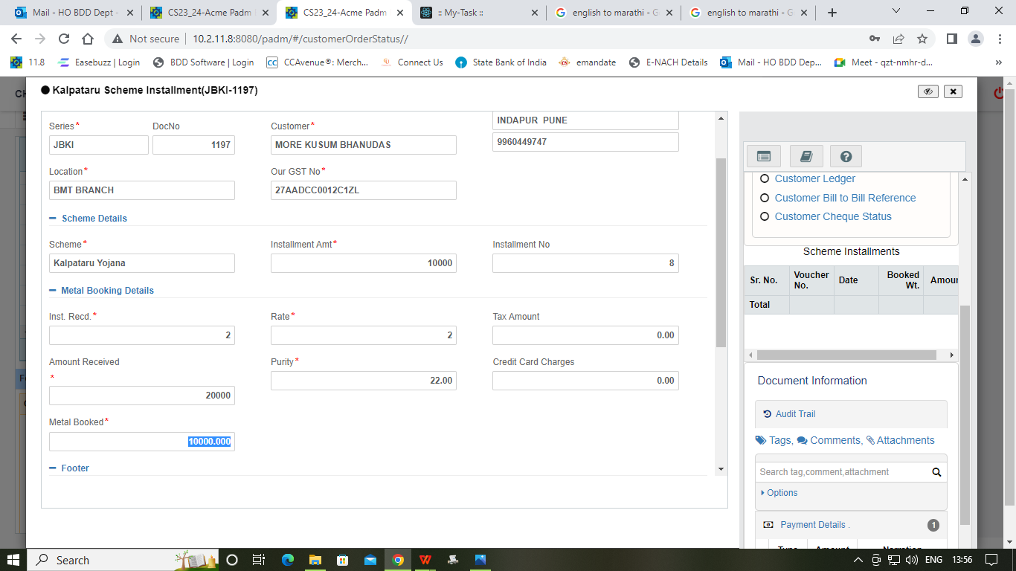Click the share page icon in address bar
Screen dimensions: 1016x571
point(898,39)
